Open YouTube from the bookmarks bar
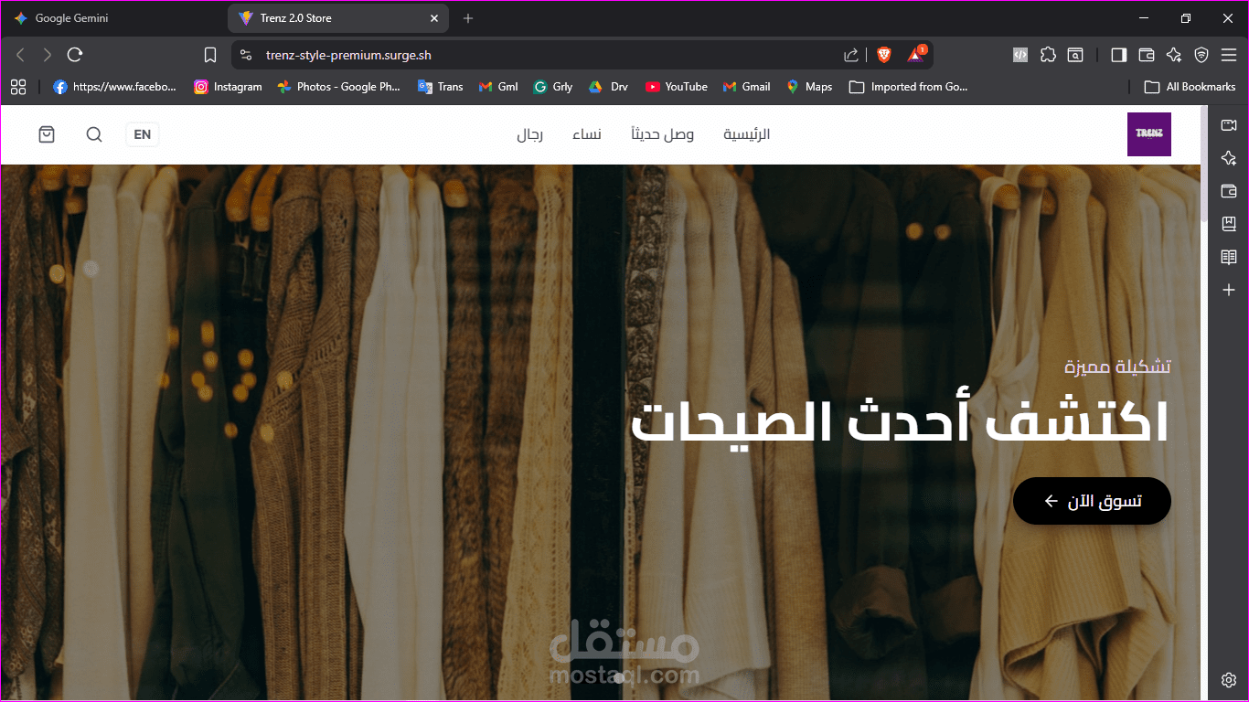This screenshot has width=1249, height=702. point(676,87)
